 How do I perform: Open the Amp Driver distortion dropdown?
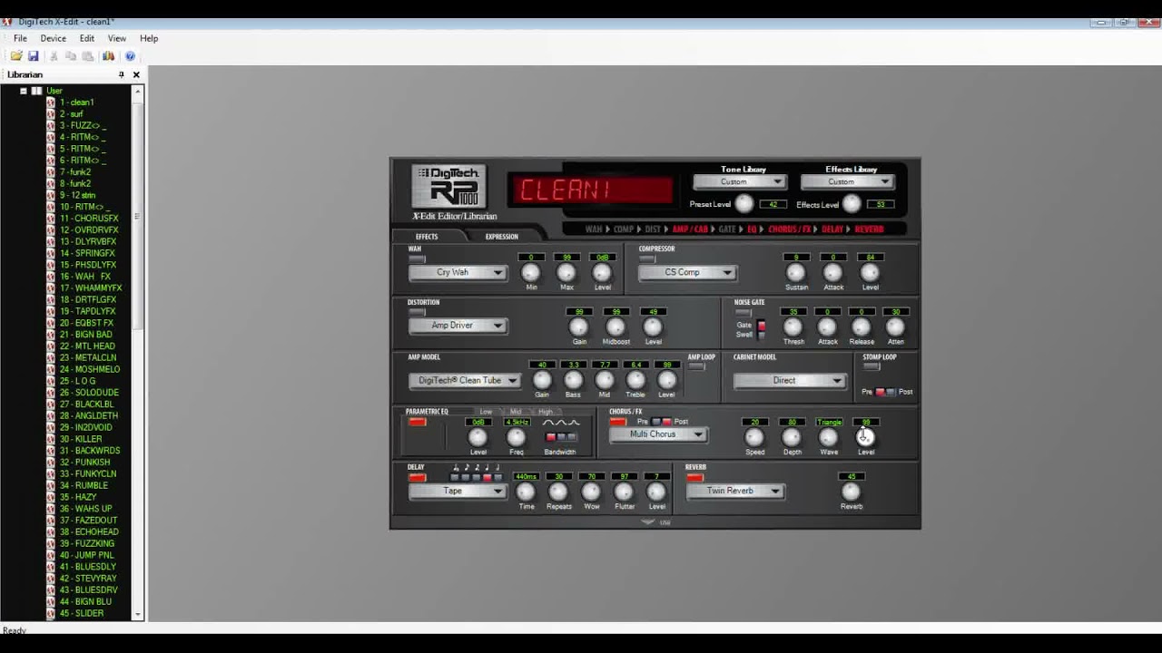pyautogui.click(x=458, y=326)
